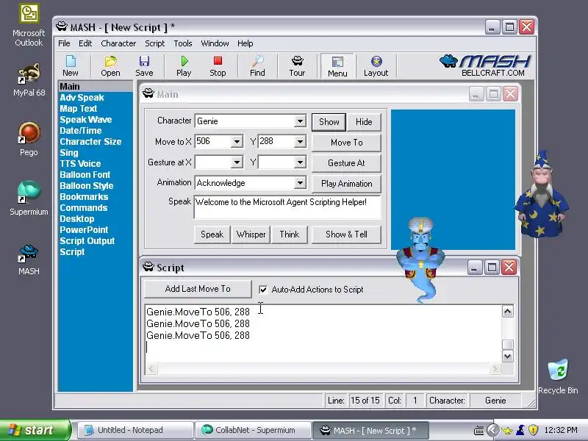Screen dimensions: 588x441
Task: Open the Move to Y dropdown
Action: pos(300,142)
